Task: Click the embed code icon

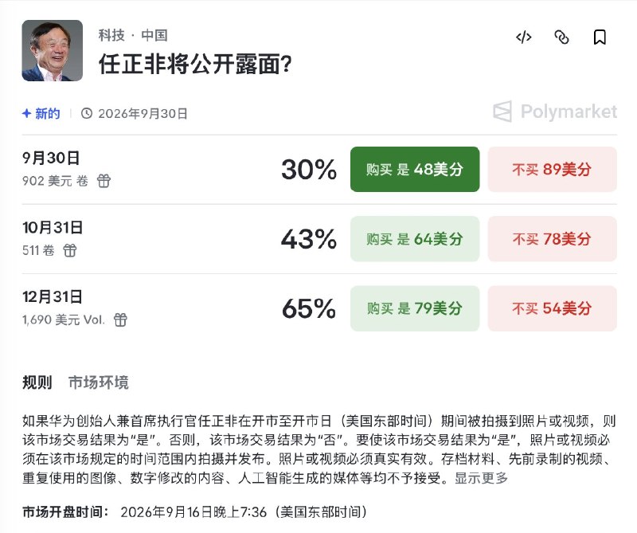Action: (x=524, y=37)
